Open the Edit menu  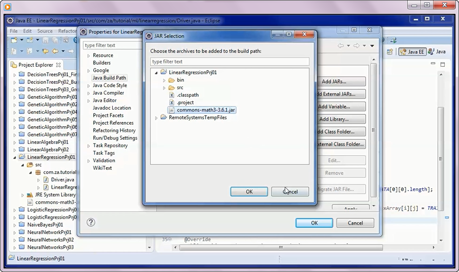[27, 31]
